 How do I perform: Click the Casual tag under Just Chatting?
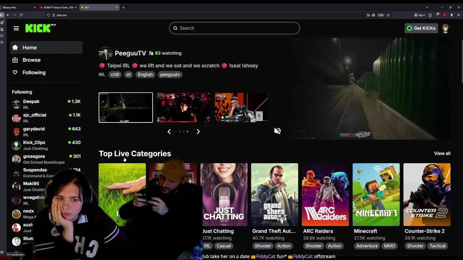(x=224, y=246)
